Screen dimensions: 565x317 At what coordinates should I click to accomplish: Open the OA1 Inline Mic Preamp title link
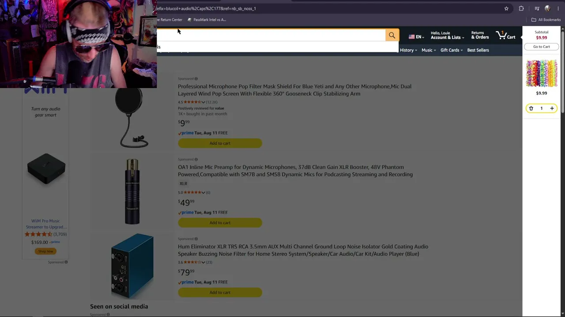(x=295, y=171)
